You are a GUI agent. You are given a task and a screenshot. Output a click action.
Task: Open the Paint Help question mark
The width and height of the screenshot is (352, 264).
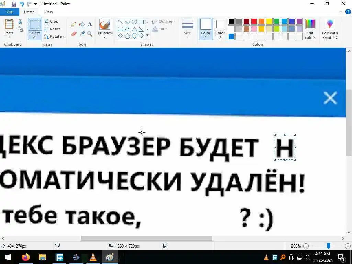(348, 12)
